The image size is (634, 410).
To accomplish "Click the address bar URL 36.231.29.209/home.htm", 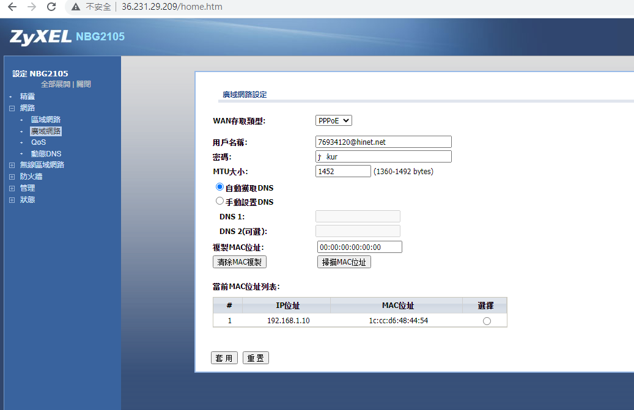I will click(x=172, y=7).
